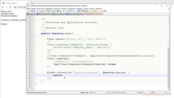Open the Синтаксисы menu
The height and width of the screenshot is (98, 174).
(57, 9)
